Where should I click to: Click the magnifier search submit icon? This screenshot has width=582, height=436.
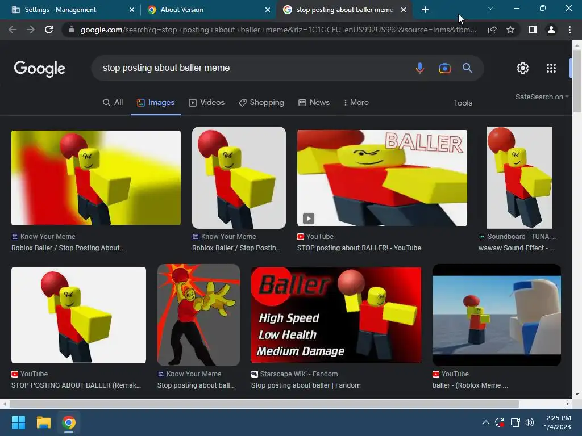pos(467,68)
